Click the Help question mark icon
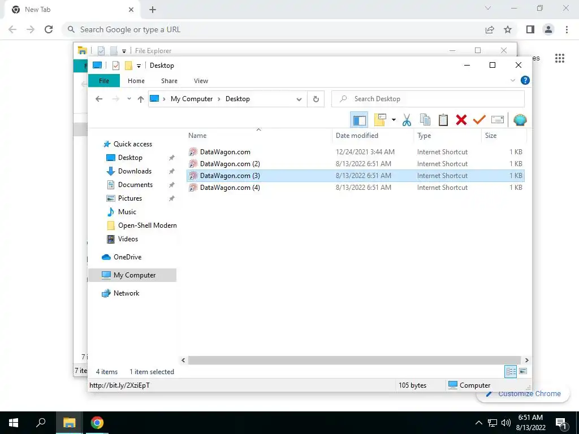The width and height of the screenshot is (579, 434). pyautogui.click(x=525, y=80)
